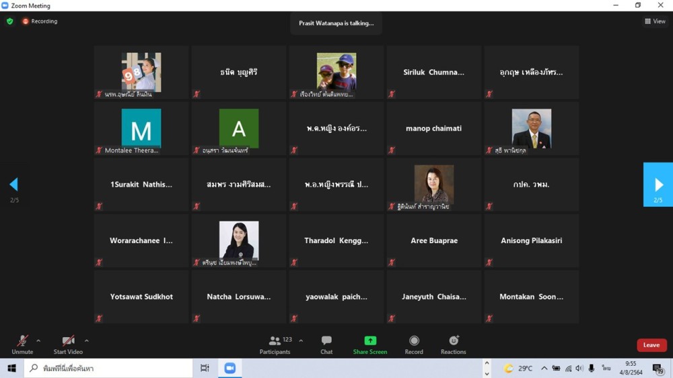Viewport: 673px width, 378px height.
Task: Go to the next gallery page
Action: point(658,185)
